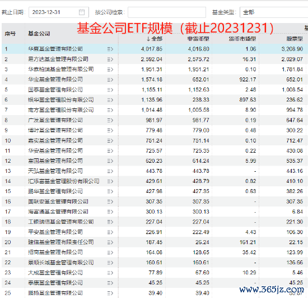Click the stock value 712.47
Viewport: 308px width, 298px height.
[295, 140]
